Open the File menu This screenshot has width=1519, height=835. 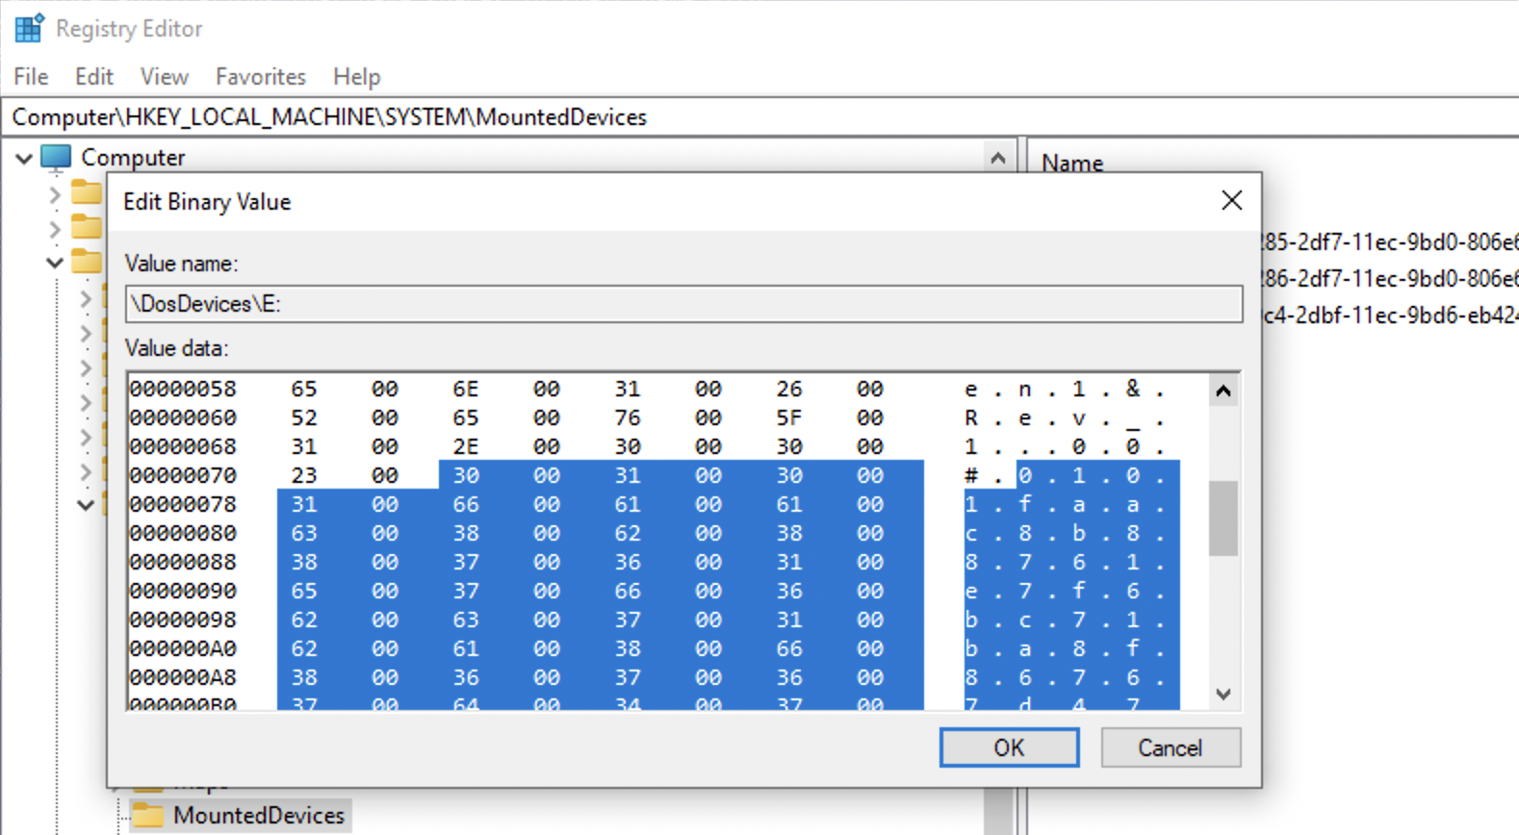(31, 76)
